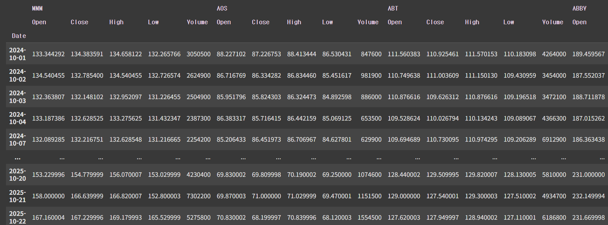Click the Close subheader under MMM
Screen dimensions: 608x225
point(80,22)
